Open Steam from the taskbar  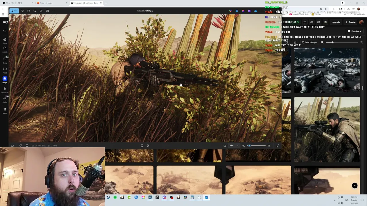click(x=108, y=197)
